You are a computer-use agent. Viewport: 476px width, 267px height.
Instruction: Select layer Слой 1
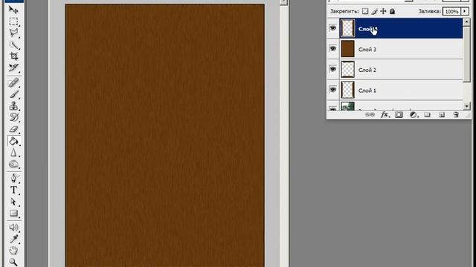click(x=402, y=90)
